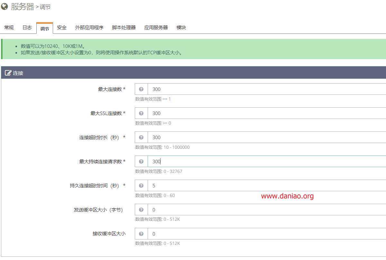The height and width of the screenshot is (260, 386).
Task: Open help tooltip for 接收缓冲区大小
Action: coord(141,234)
